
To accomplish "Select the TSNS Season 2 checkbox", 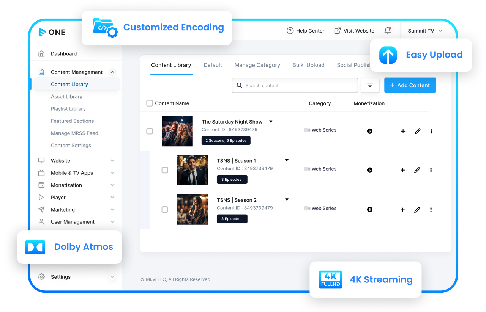I will click(x=165, y=209).
